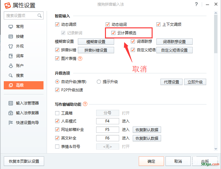Select 提示升级 radio button
Image resolution: width=221 pixels, height=169 pixels.
click(x=99, y=82)
